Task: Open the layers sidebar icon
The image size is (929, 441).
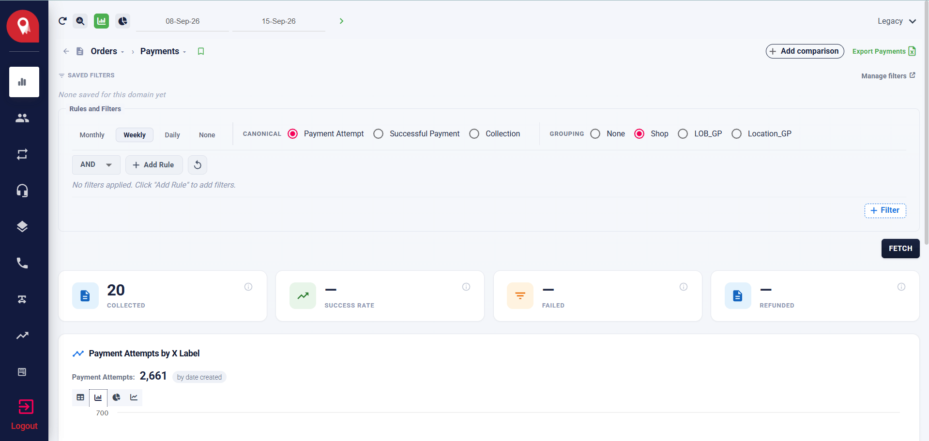Action: pos(22,227)
